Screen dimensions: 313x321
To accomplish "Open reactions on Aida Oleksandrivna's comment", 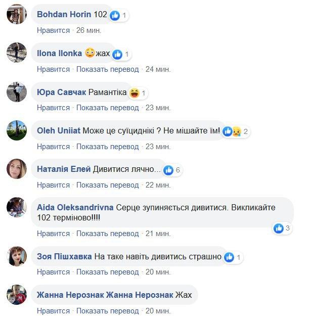I will (x=282, y=228).
